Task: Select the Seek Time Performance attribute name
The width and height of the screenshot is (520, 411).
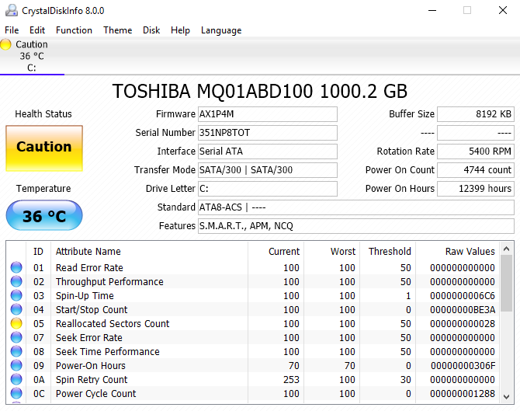Action: [107, 352]
